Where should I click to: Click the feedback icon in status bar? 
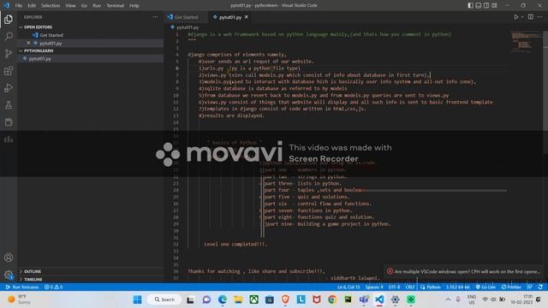[x=530, y=287]
